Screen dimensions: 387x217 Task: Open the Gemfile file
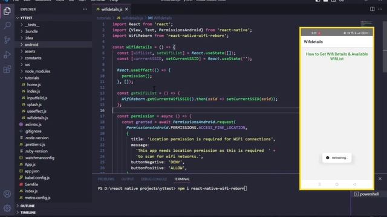[x=53, y=184]
